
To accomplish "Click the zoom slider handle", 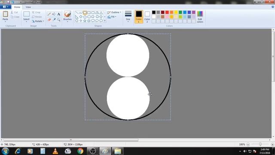I will tap(260, 144).
